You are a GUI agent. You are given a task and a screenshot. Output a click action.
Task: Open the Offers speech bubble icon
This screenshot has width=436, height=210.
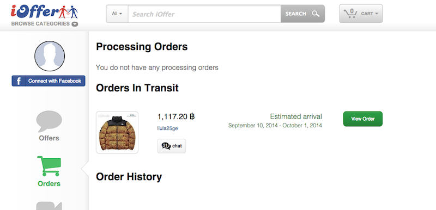[x=49, y=121]
